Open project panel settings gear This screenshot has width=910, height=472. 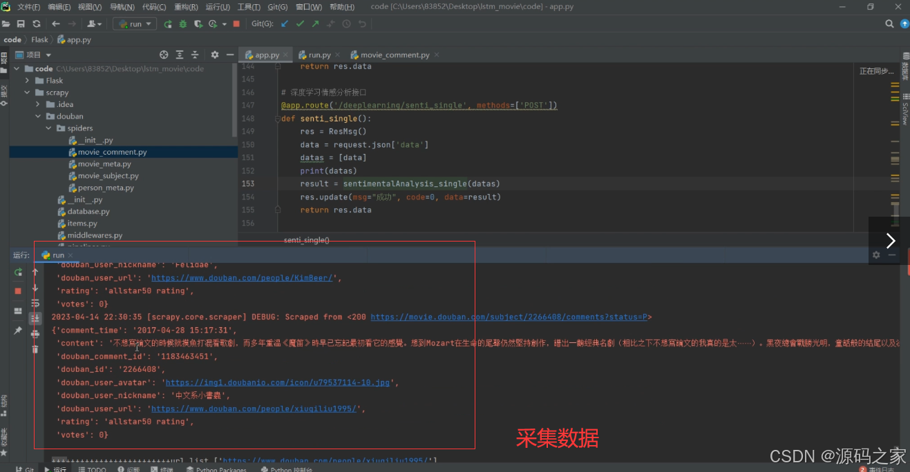215,55
